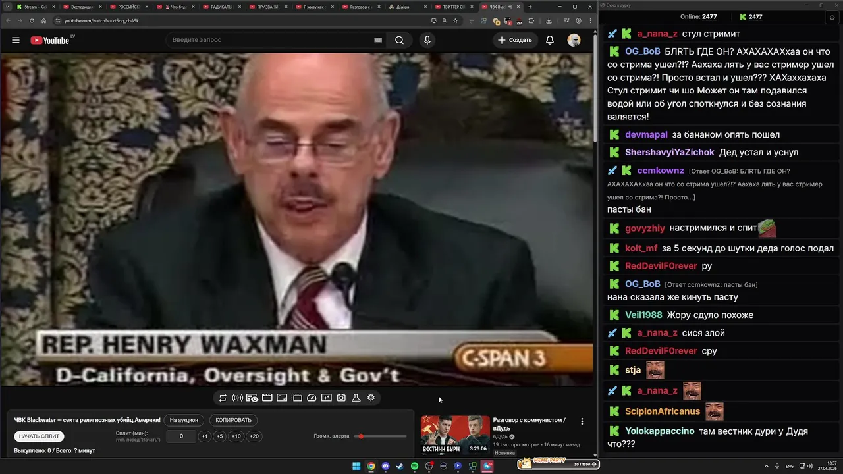The image size is (843, 474).
Task: Click the audio boost waves icon
Action: click(x=238, y=398)
